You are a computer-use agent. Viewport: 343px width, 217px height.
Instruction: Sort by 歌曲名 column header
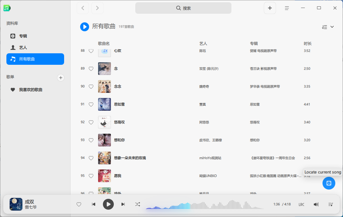click(104, 44)
